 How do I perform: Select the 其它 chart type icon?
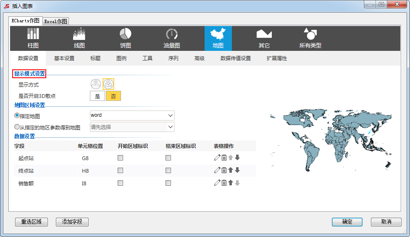(x=264, y=38)
